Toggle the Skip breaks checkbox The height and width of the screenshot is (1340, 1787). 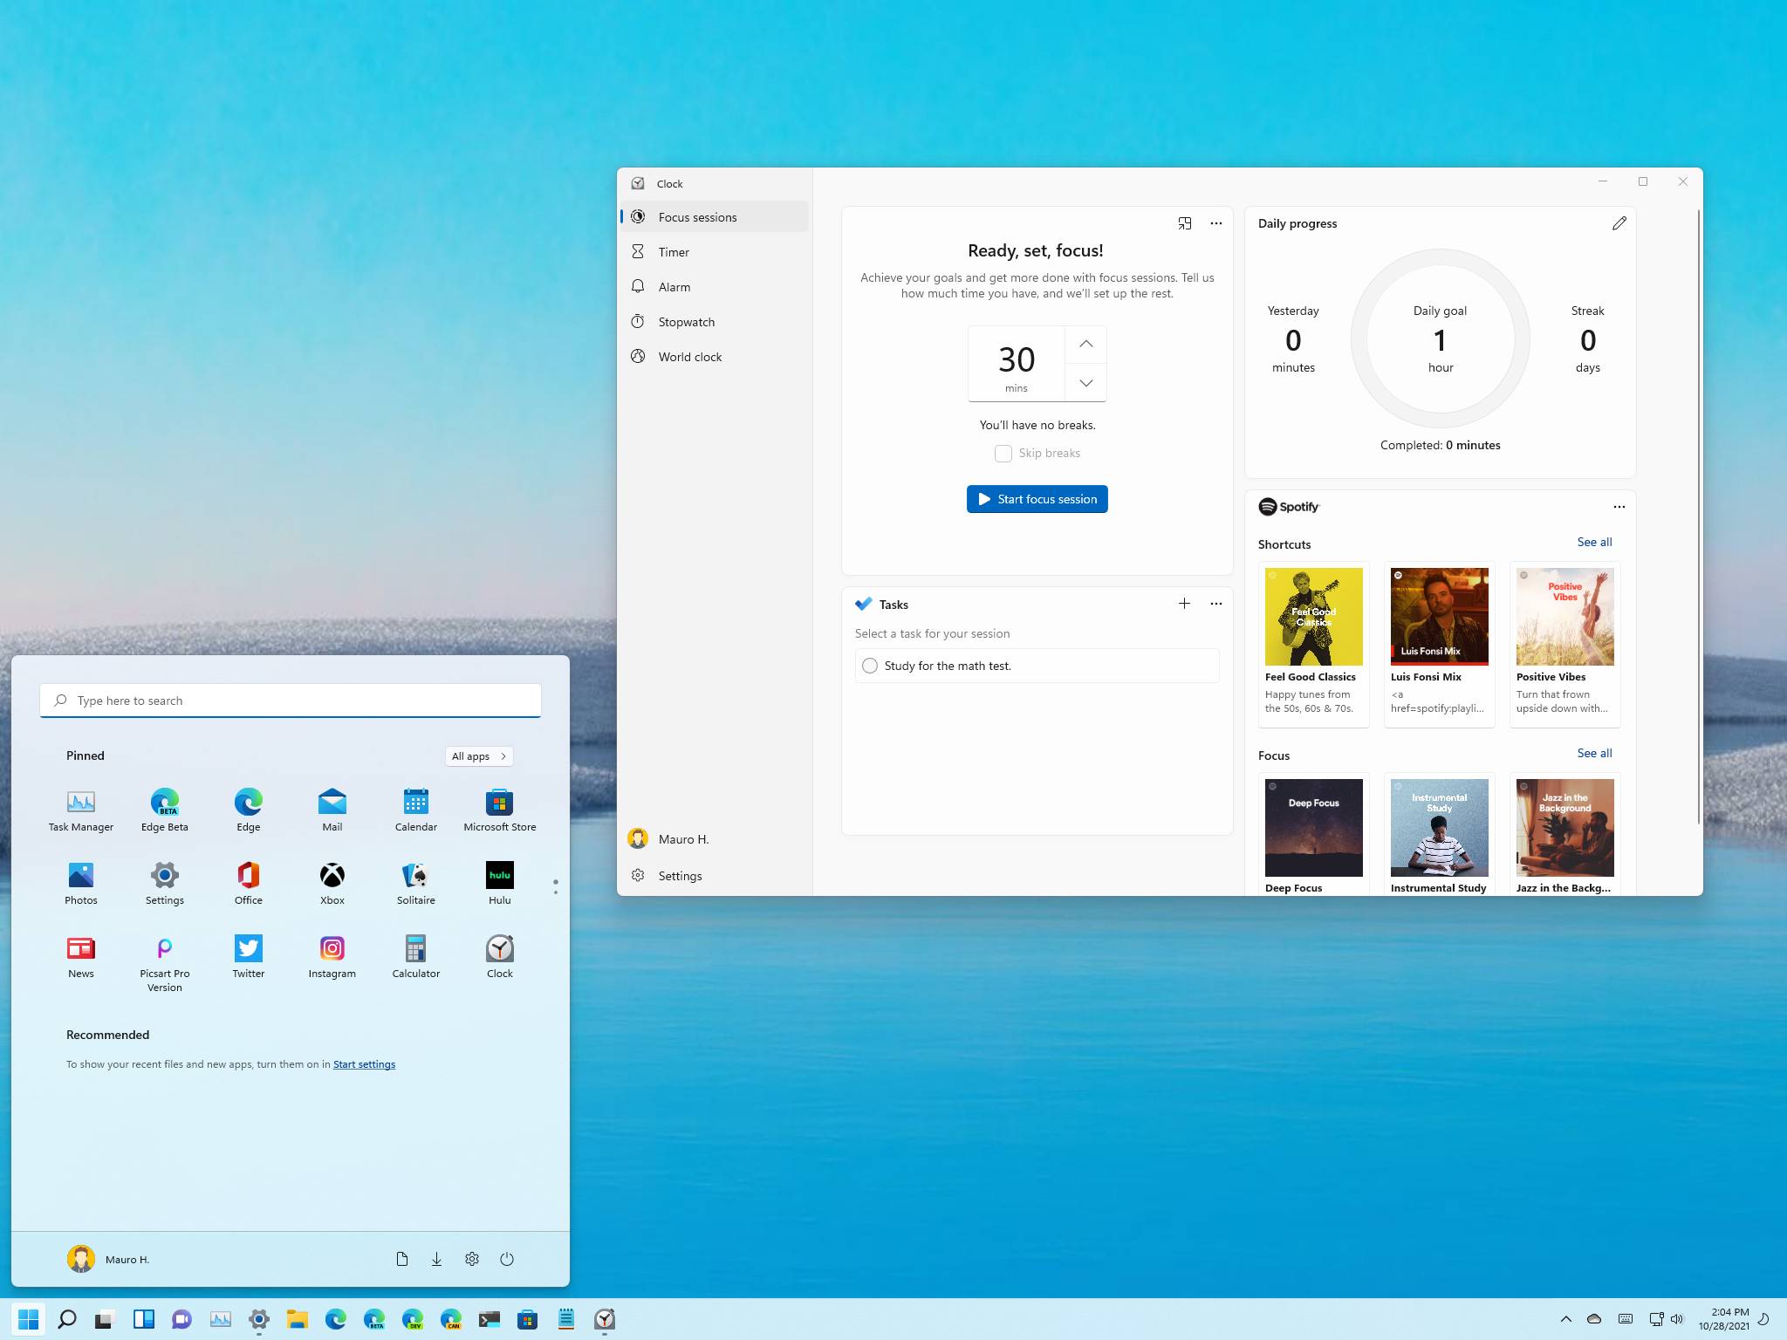pos(1003,454)
